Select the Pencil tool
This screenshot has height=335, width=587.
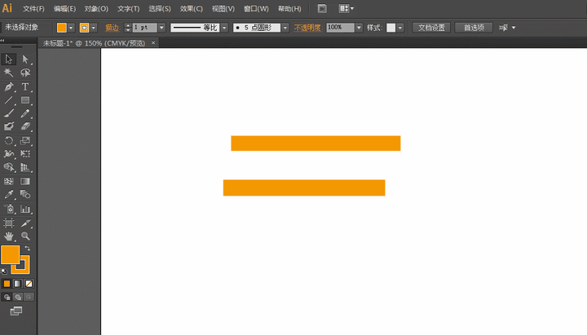[25, 113]
